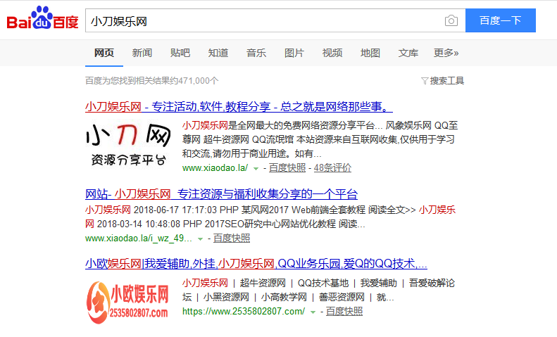
Task: Expand dropdown arrow beside www.xiaodao.la/i_wz_49...
Action: tap(201, 239)
